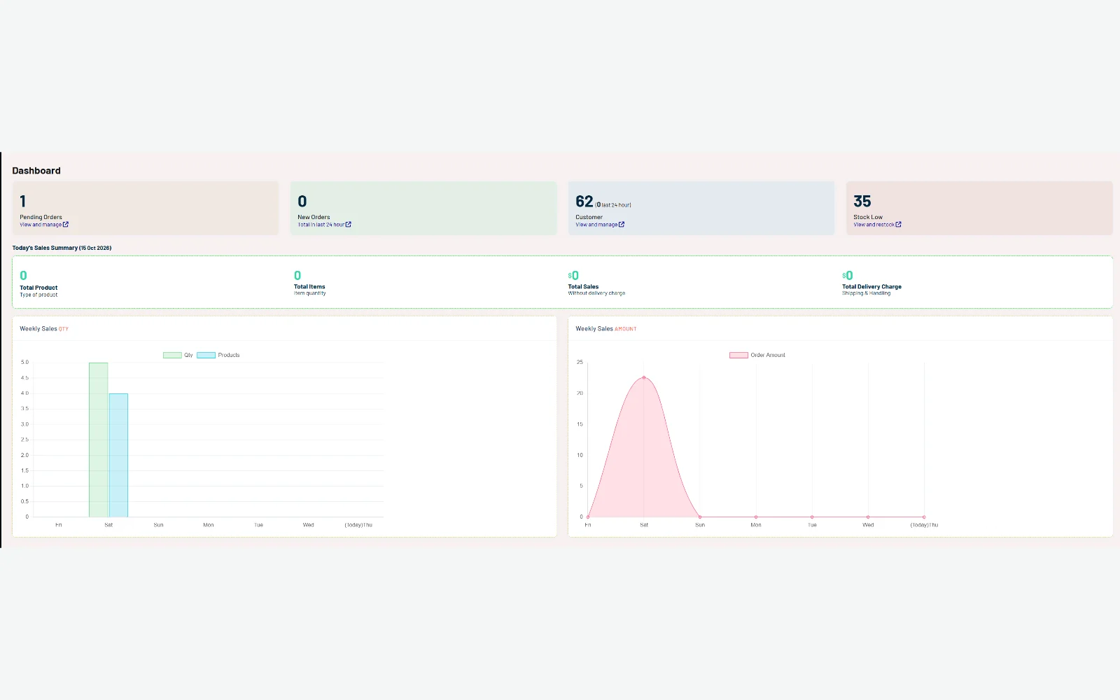The height and width of the screenshot is (700, 1120).
Task: Click the Weekly Sales QTY chart title
Action: point(44,329)
